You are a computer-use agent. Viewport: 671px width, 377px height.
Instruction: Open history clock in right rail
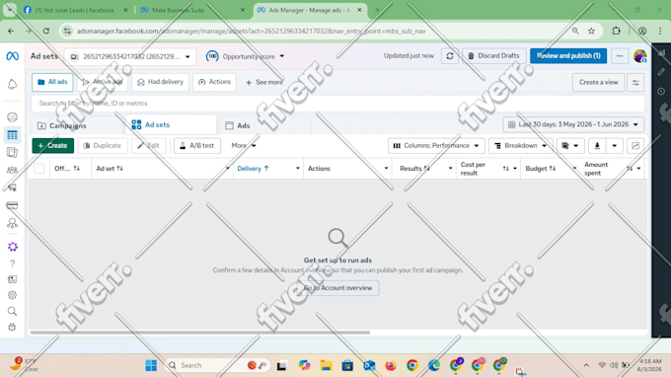[661, 91]
